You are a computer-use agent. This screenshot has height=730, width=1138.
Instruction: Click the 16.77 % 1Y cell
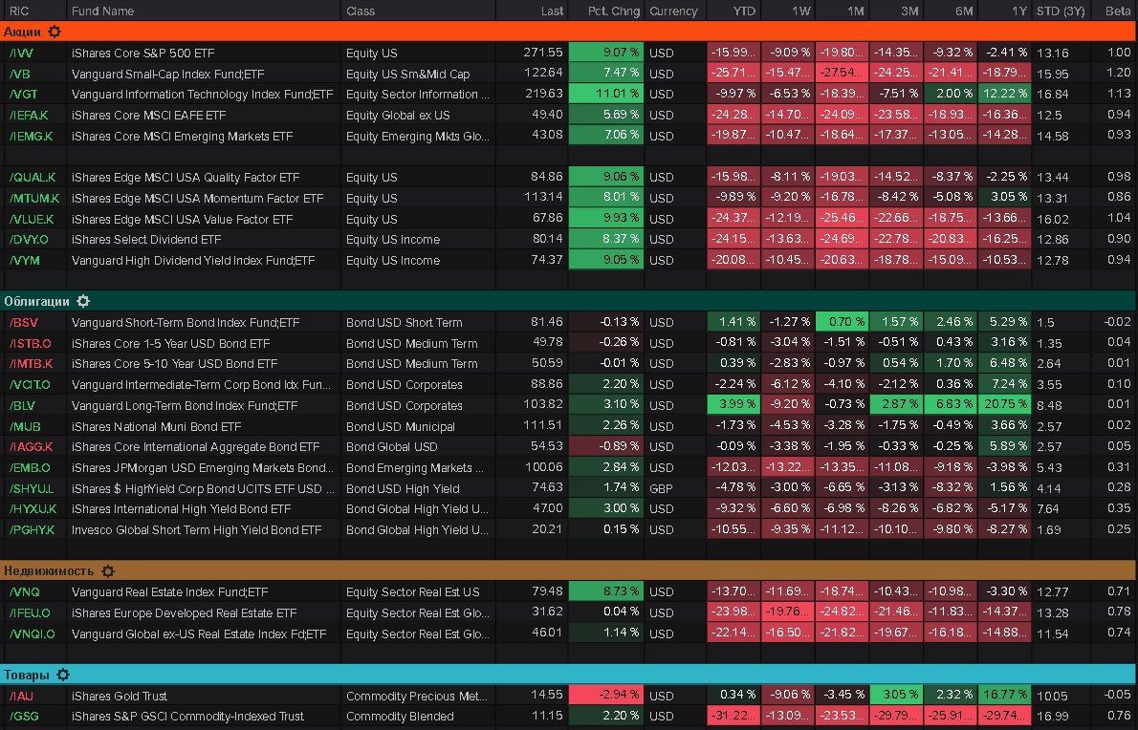pyautogui.click(x=1004, y=696)
